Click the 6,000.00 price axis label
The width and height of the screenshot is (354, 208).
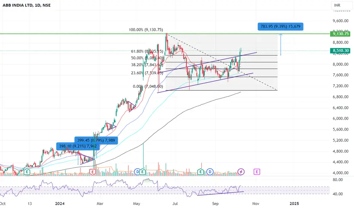click(x=340, y=118)
